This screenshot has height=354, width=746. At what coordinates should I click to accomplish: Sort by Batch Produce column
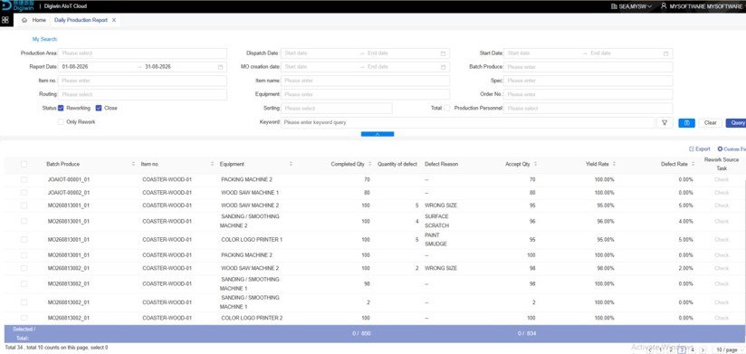133,164
